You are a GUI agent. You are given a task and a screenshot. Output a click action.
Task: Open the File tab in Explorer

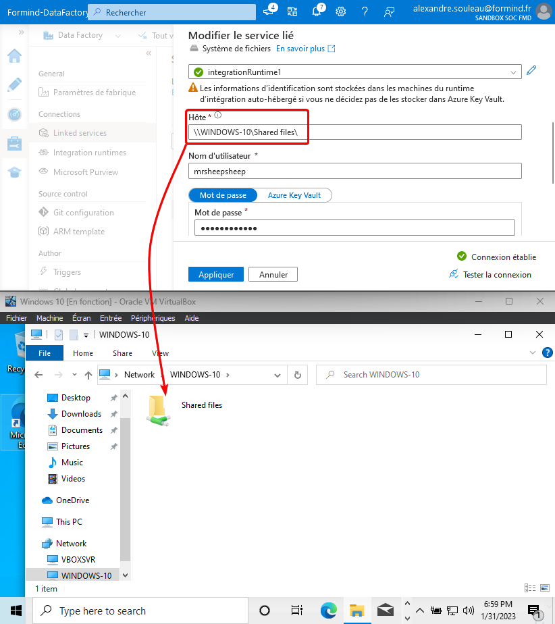45,353
